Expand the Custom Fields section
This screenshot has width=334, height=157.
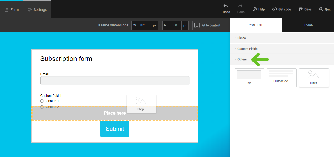[247, 49]
